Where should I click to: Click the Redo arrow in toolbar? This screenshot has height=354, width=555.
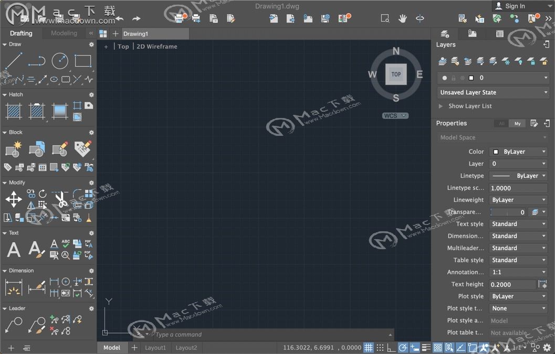click(137, 18)
